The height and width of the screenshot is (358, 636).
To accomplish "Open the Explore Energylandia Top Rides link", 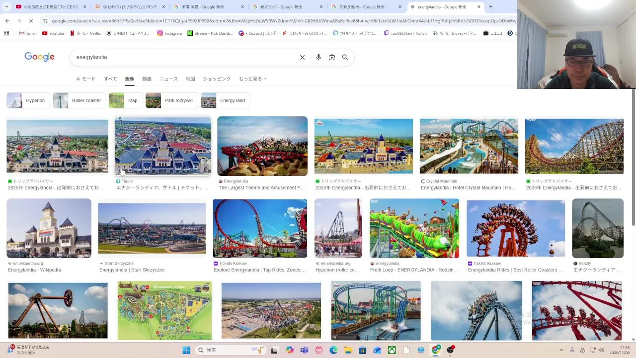I will click(260, 270).
